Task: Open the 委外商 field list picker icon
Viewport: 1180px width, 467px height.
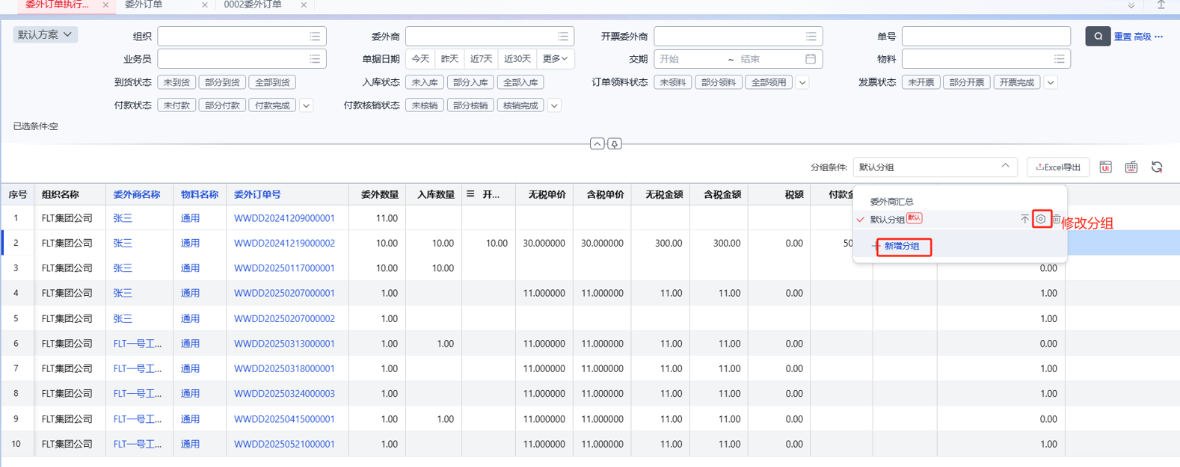Action: coord(563,36)
